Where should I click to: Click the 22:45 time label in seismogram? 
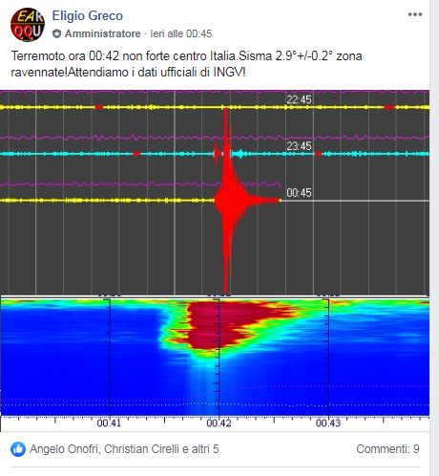point(299,99)
